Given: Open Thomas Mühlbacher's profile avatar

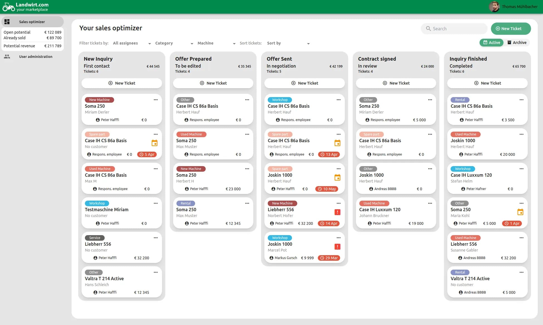Looking at the screenshot, I should [494, 7].
